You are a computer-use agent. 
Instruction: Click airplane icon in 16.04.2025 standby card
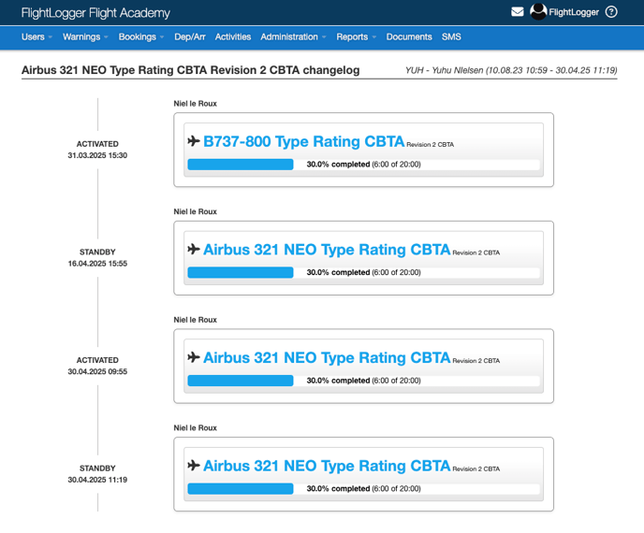click(x=194, y=249)
